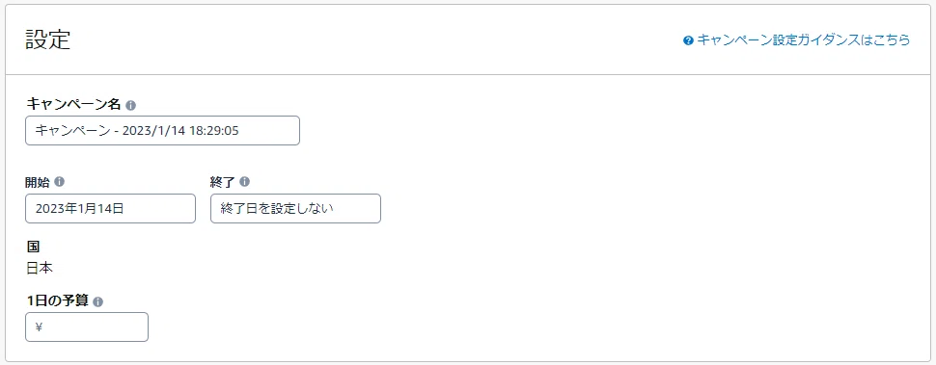Click the info icon beside 終了
The height and width of the screenshot is (365, 936).
pyautogui.click(x=245, y=182)
